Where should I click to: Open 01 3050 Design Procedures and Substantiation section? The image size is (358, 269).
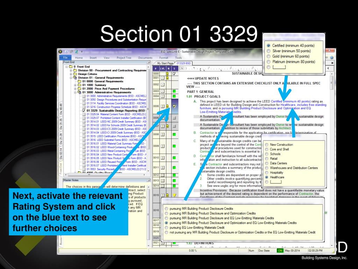click(x=116, y=100)
